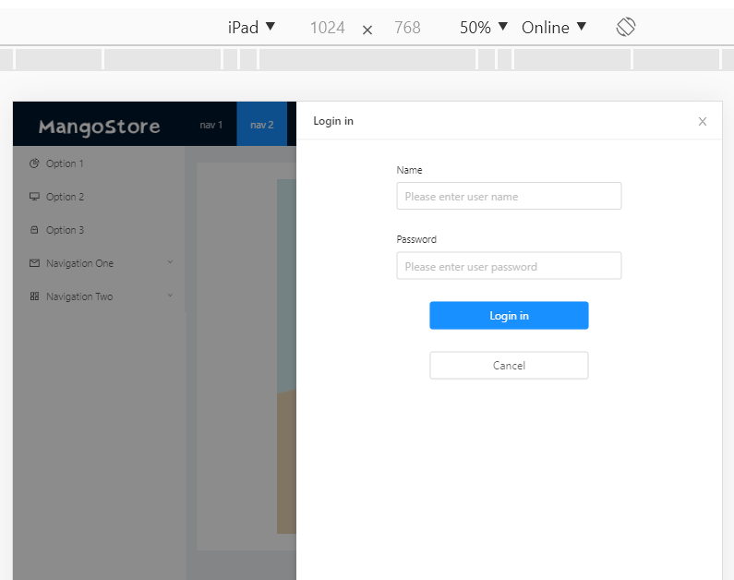This screenshot has height=580, width=734.
Task: Click the pie chart icon beside Option 1
Action: point(34,163)
